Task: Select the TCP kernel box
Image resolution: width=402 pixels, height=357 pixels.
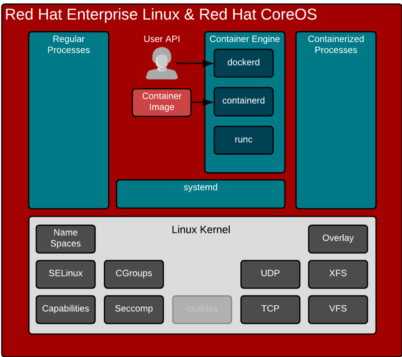Action: pyautogui.click(x=270, y=310)
